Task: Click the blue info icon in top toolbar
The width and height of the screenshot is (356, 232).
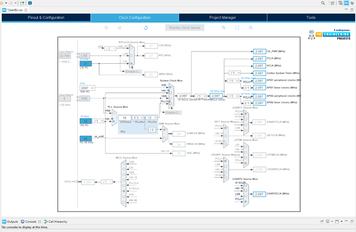Action: [30, 3]
